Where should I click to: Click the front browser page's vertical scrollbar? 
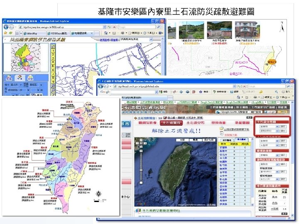(293, 160)
